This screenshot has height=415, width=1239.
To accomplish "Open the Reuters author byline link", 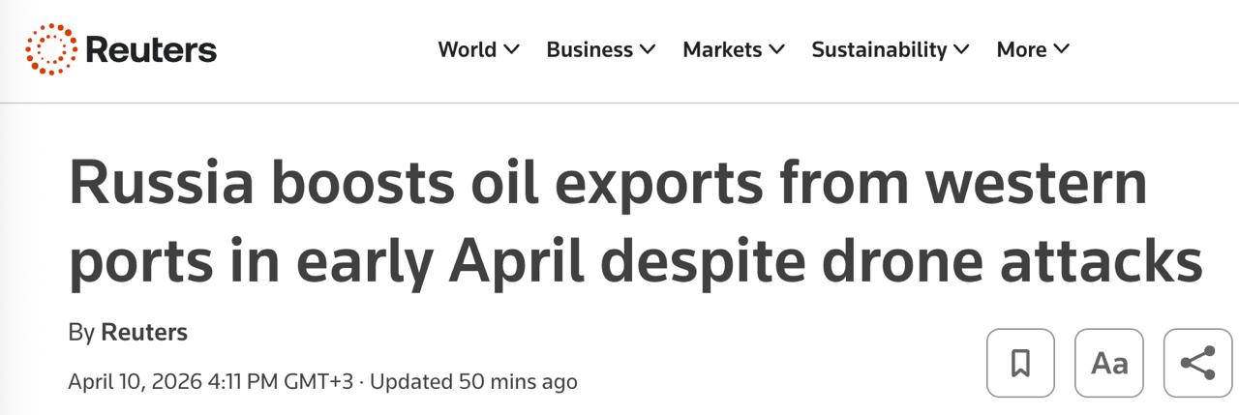I will coord(144,333).
